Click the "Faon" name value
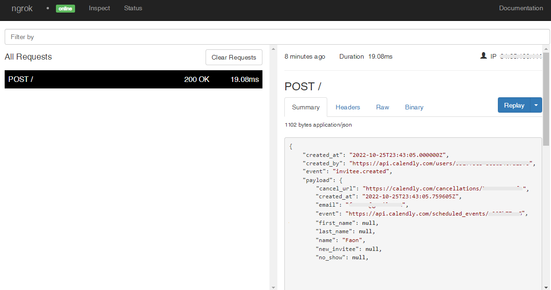 point(352,241)
